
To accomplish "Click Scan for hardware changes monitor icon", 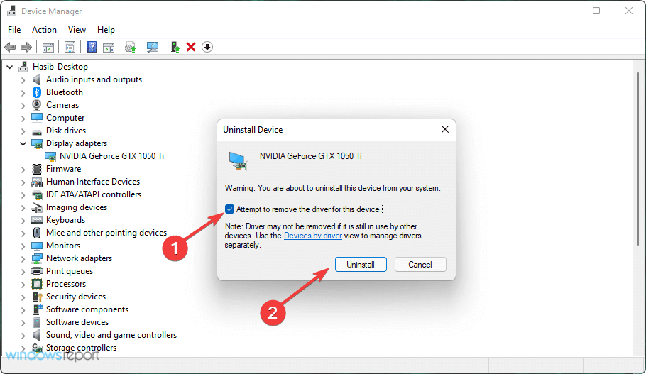I will tap(153, 47).
